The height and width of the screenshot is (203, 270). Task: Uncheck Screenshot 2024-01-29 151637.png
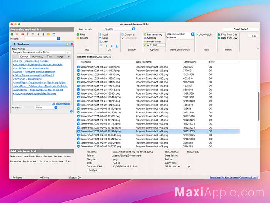(78, 105)
